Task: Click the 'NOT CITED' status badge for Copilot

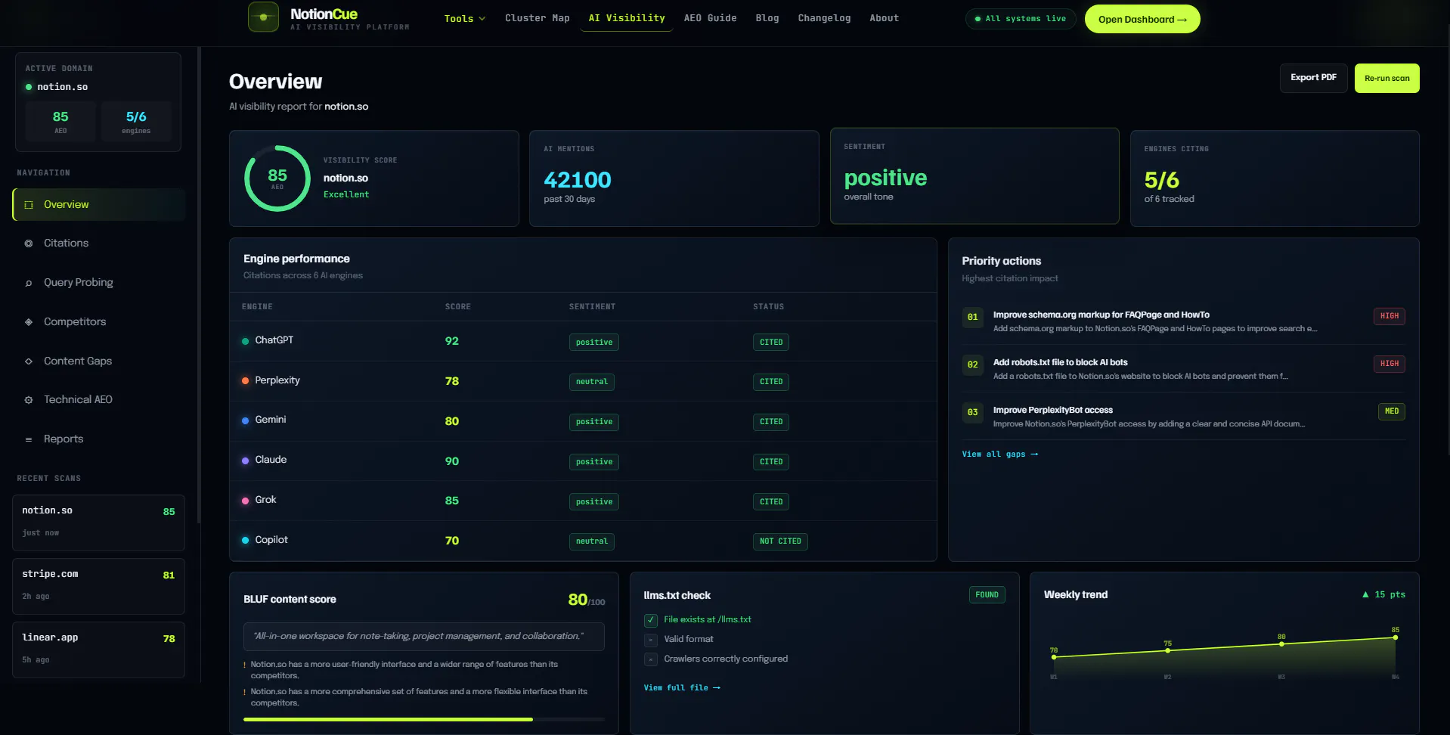Action: (780, 541)
